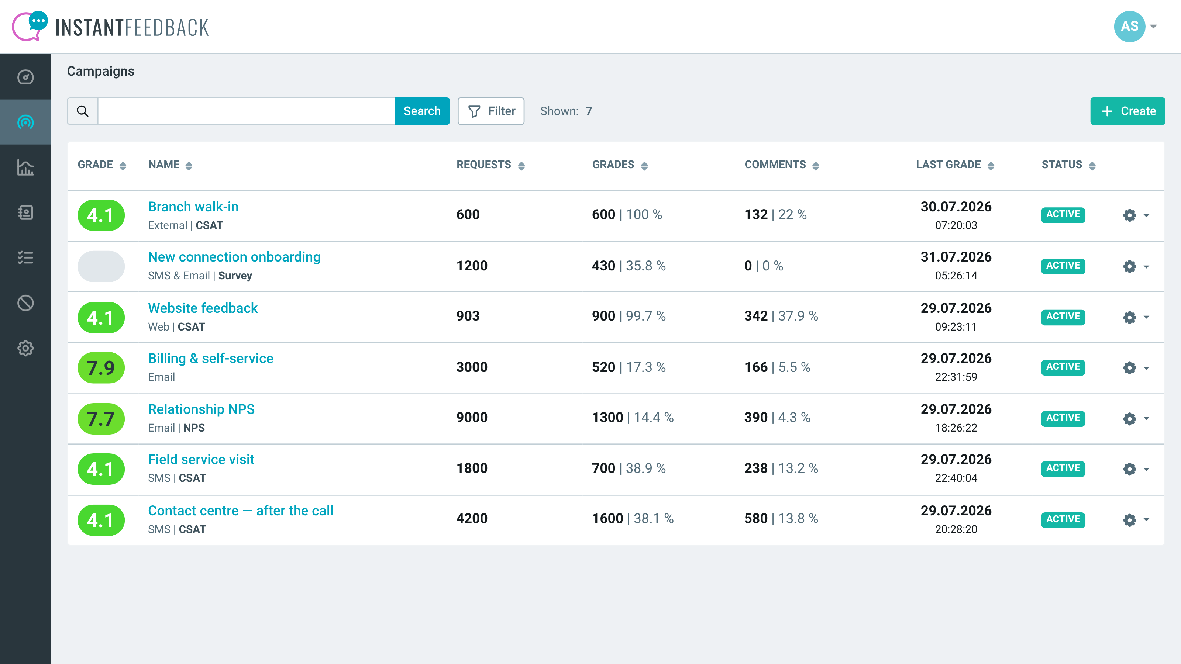Viewport: 1181px width, 664px height.
Task: Expand actions arrow for Relationship NPS row
Action: coord(1147,418)
